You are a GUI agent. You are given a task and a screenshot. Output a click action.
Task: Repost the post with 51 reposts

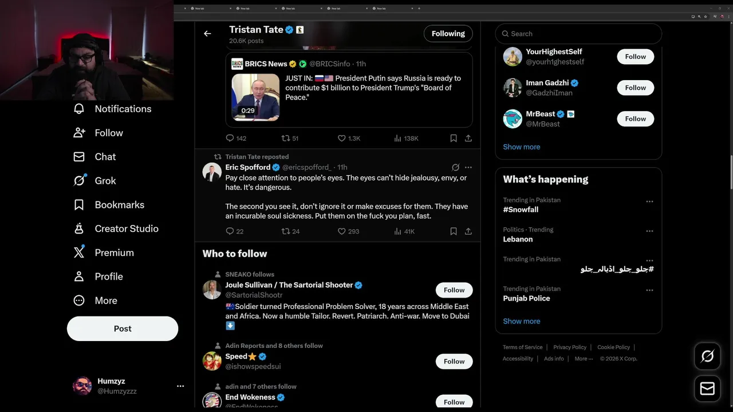click(290, 138)
